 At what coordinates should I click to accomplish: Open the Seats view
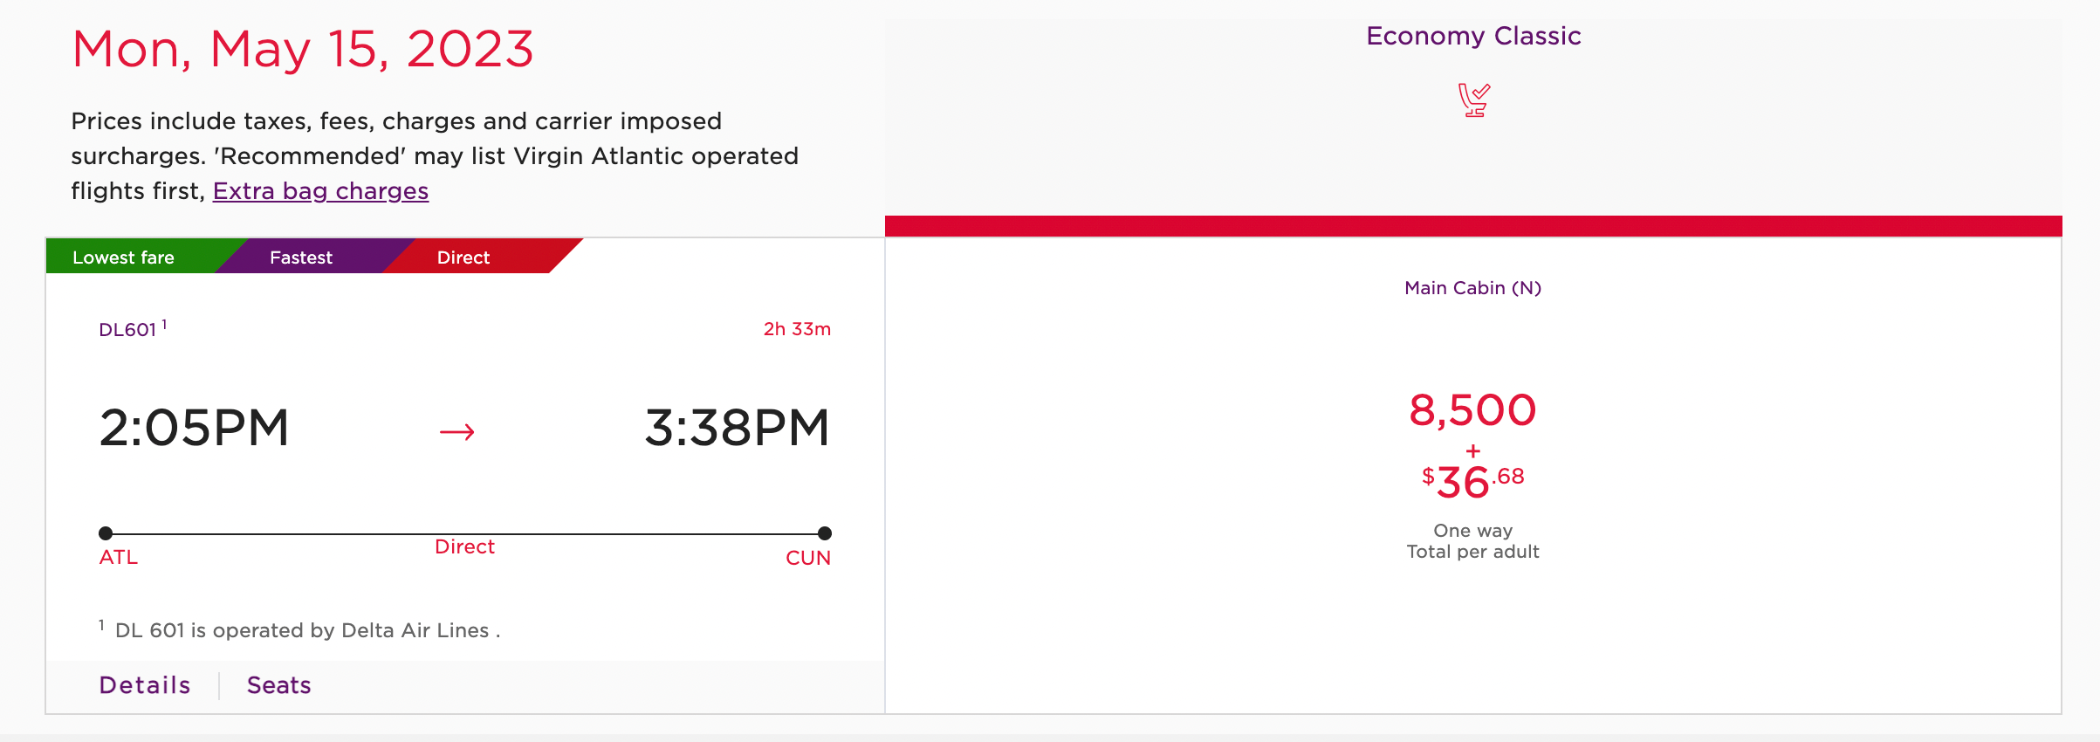[x=278, y=685]
